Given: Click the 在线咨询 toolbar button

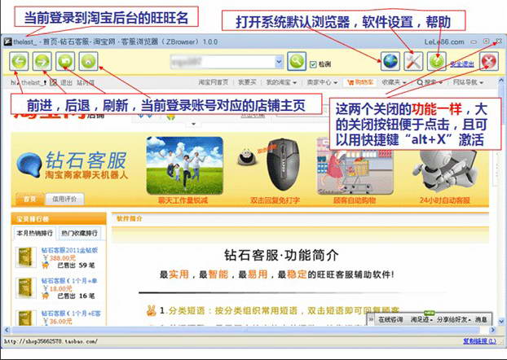Looking at the screenshot, I should [x=390, y=319].
